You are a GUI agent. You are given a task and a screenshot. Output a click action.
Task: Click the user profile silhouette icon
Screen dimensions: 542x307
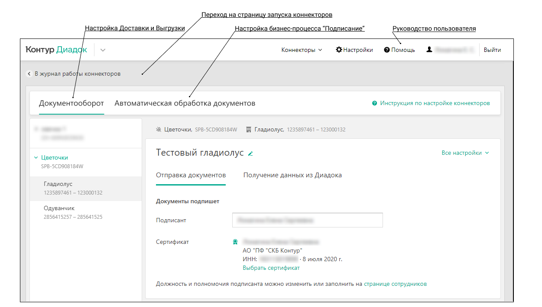(429, 50)
